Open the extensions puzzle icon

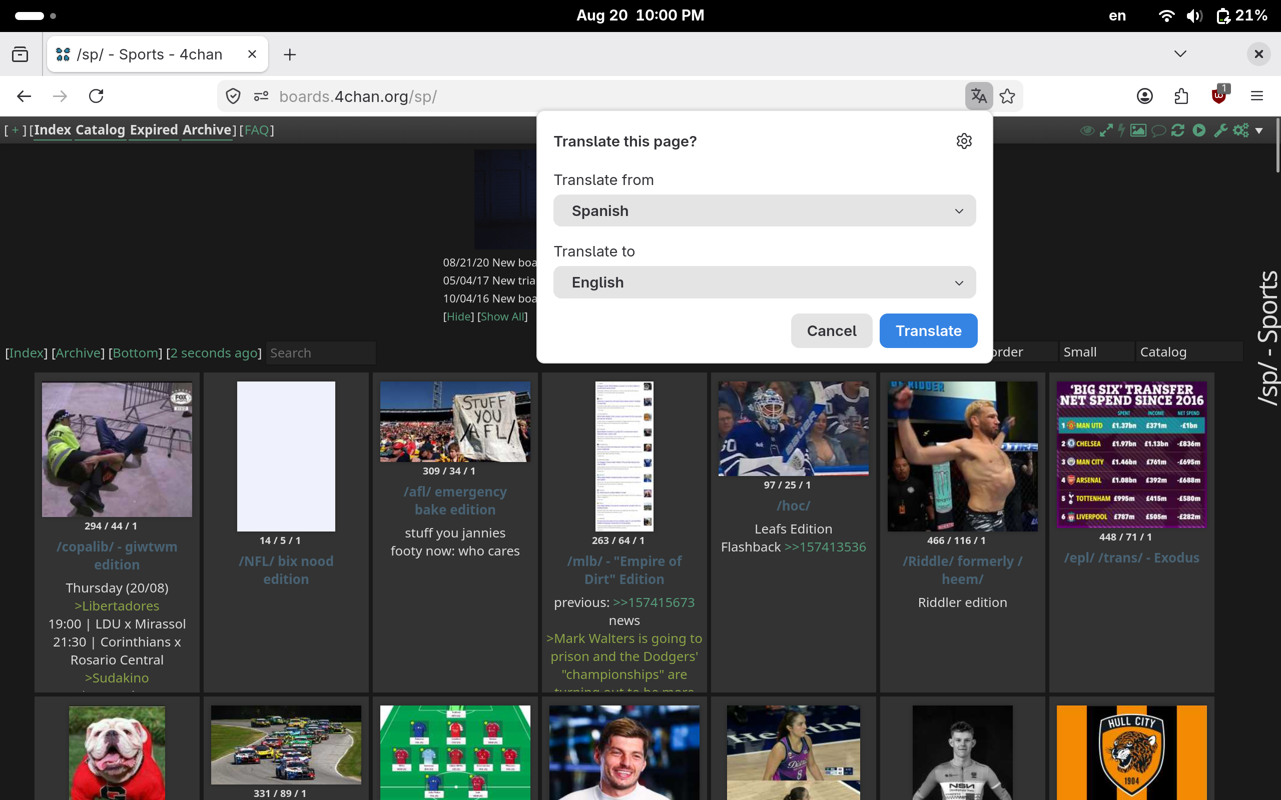1181,96
